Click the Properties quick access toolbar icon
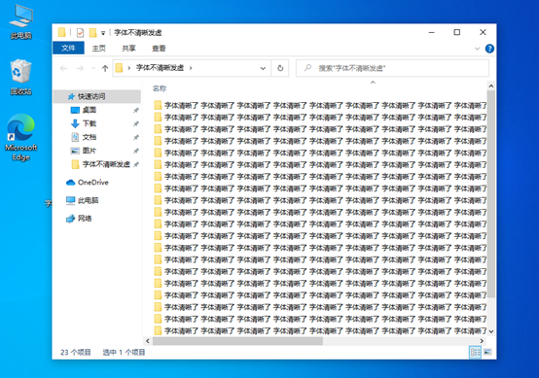This screenshot has width=539, height=378. (80, 33)
